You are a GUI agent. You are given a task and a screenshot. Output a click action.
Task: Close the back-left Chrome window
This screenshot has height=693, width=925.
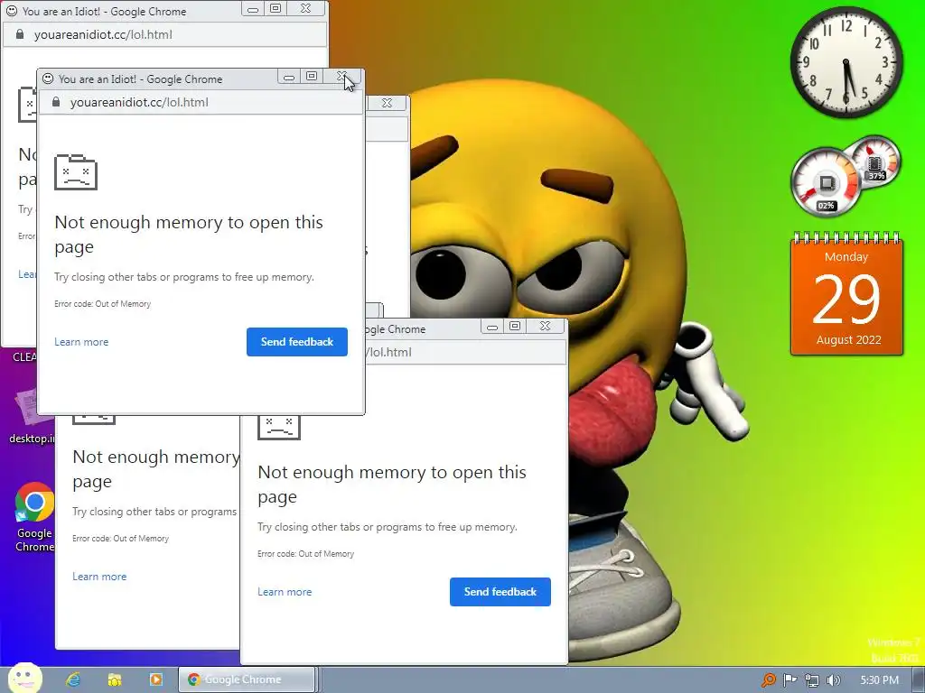305,8
